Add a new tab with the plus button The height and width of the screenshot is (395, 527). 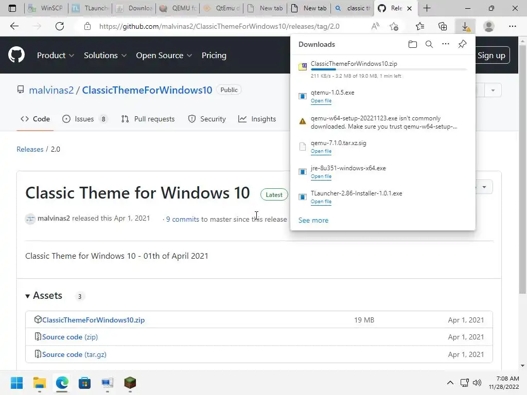[427, 8]
